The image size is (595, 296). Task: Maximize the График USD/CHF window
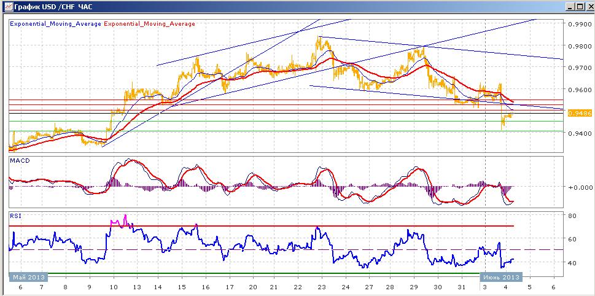(579, 7)
